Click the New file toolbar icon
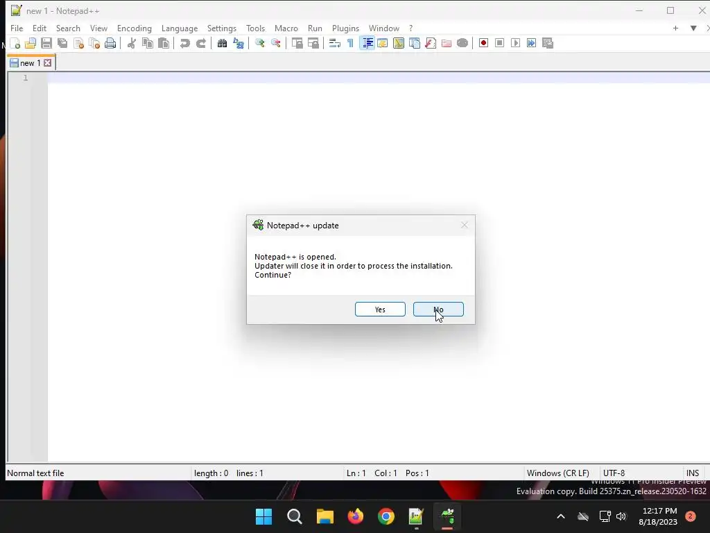The width and height of the screenshot is (710, 533). (15, 43)
